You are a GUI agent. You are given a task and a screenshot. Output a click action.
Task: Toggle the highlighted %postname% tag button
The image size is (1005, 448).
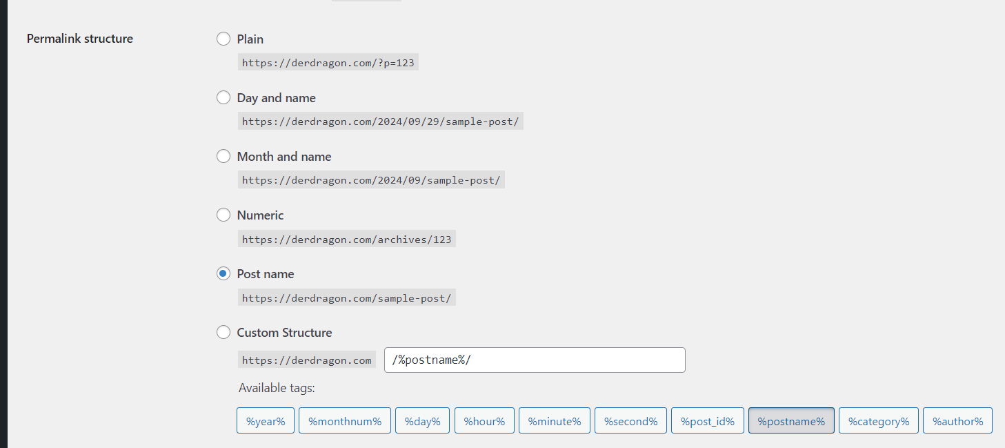(791, 421)
